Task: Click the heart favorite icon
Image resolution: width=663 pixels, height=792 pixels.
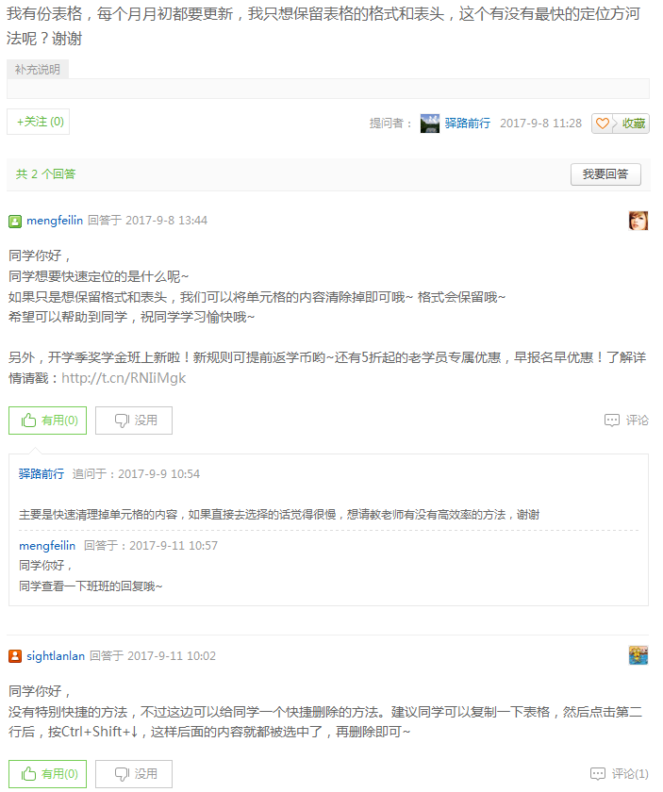Action: click(602, 124)
